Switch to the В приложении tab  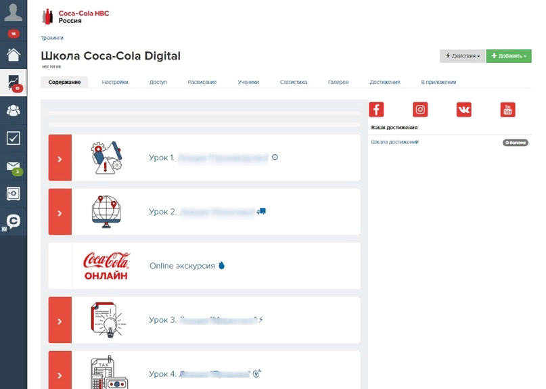pyautogui.click(x=438, y=82)
